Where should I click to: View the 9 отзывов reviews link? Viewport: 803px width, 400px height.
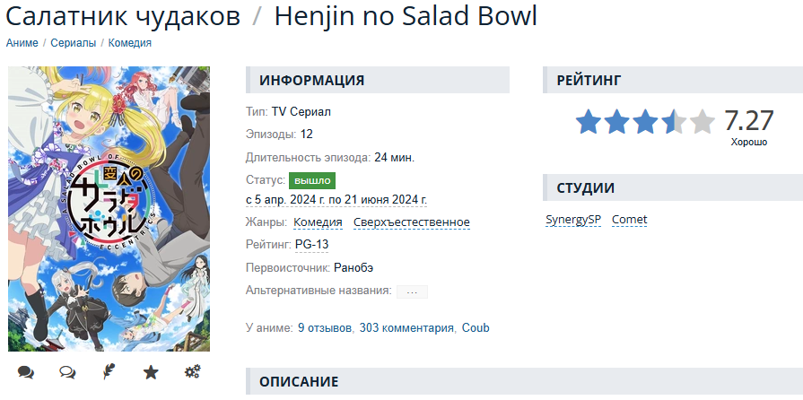tap(325, 327)
